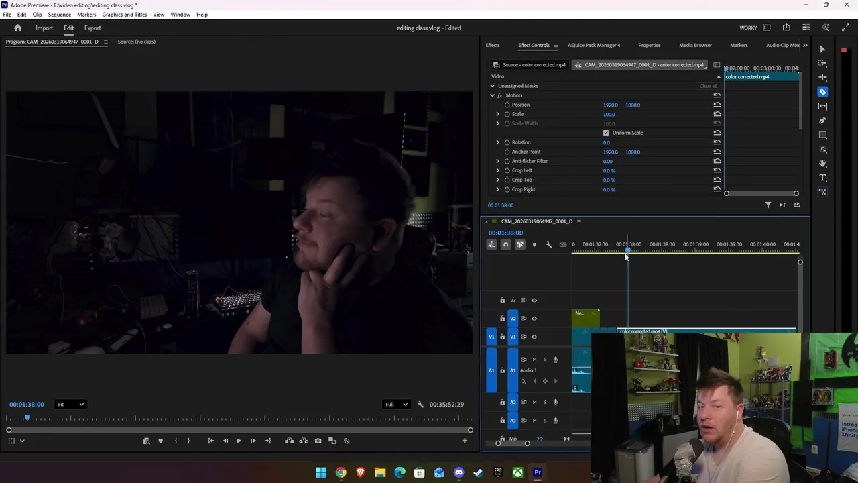Click Program Monitor playhead on scrub bar
This screenshot has height=483, width=858.
tap(27, 417)
